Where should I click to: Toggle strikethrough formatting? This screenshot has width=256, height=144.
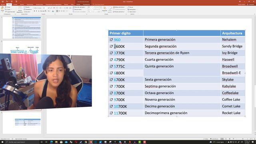point(43,11)
